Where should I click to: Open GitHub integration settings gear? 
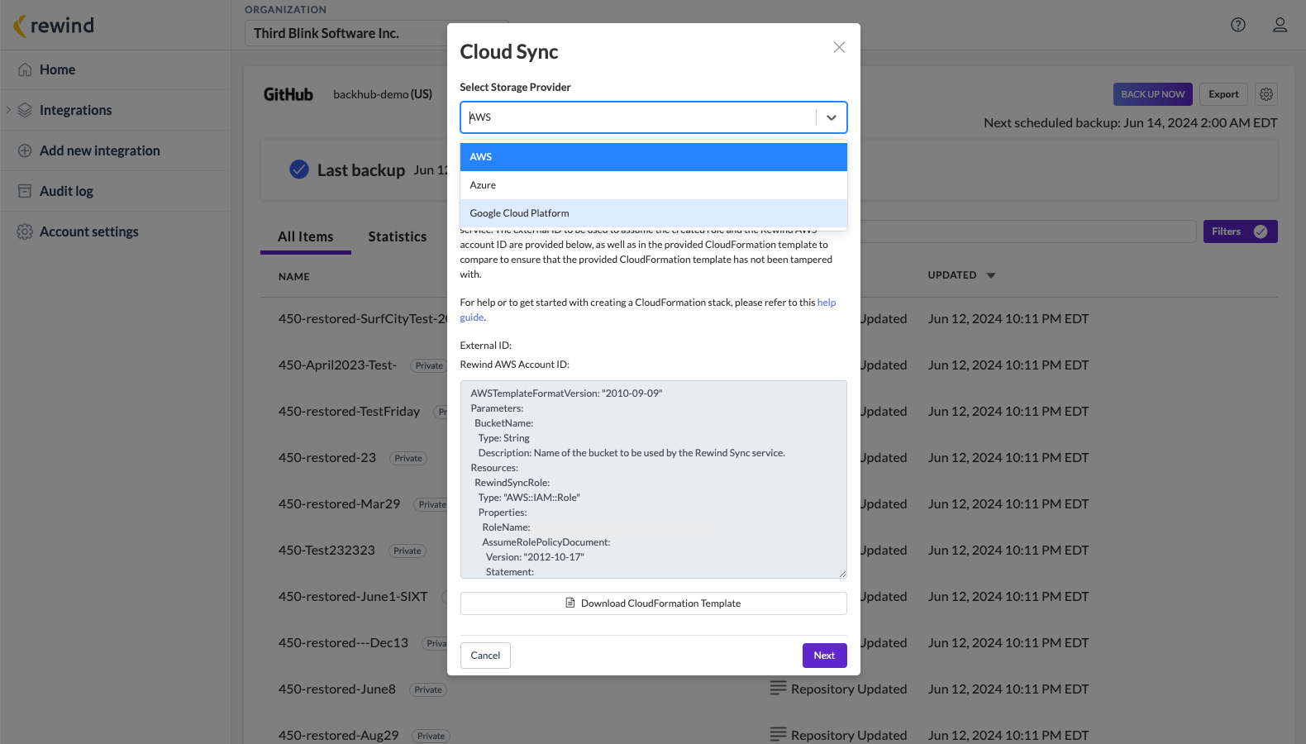(1266, 94)
